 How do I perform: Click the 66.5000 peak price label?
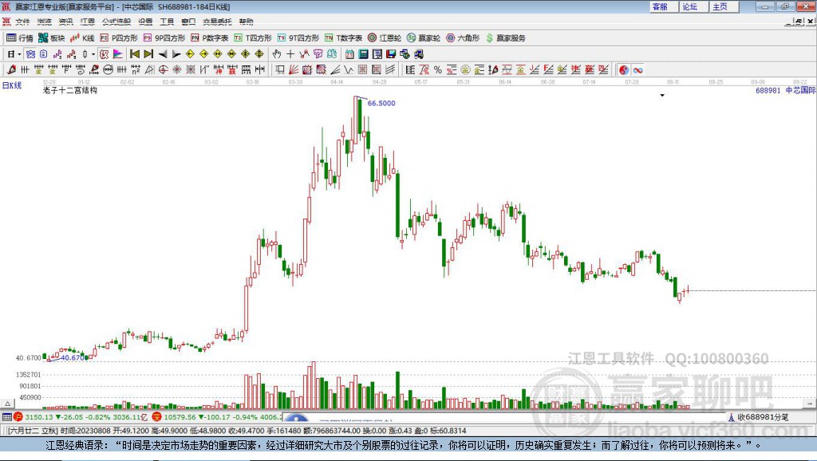(x=381, y=103)
